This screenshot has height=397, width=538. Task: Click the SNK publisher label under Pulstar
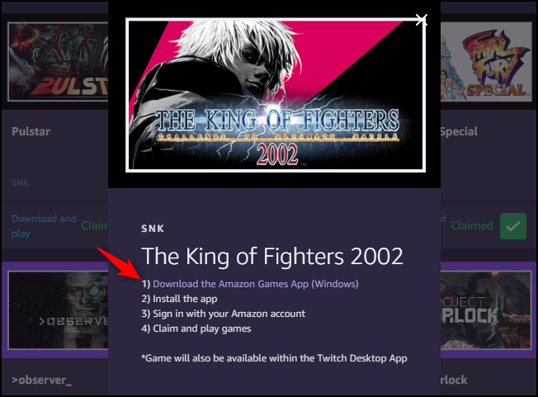21,182
